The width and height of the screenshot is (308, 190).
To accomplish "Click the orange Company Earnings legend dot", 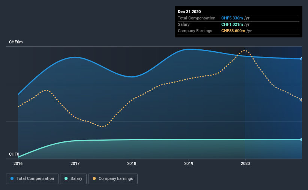I will point(94,178).
